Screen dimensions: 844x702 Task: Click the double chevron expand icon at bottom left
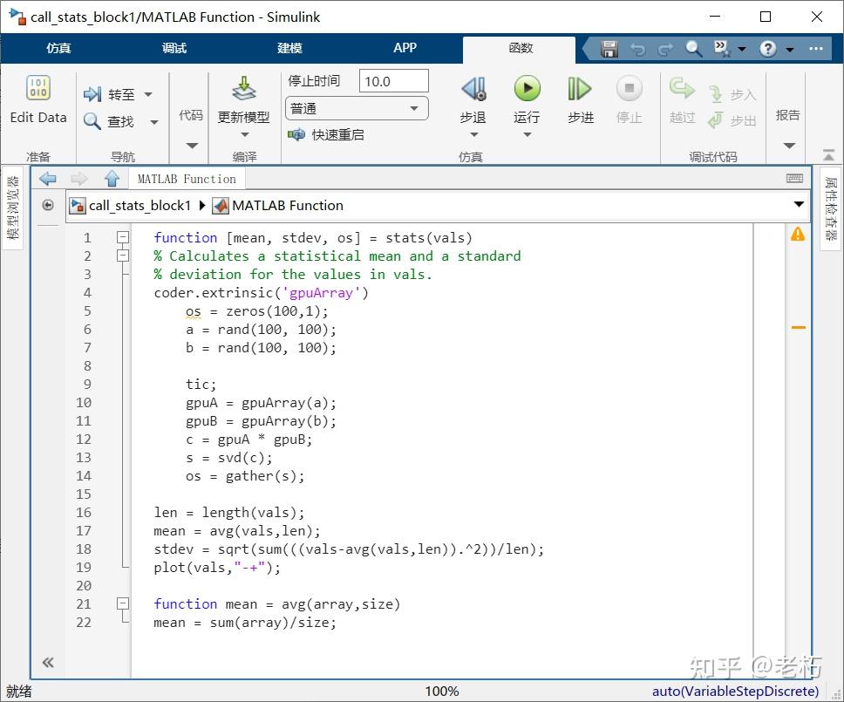tap(48, 662)
